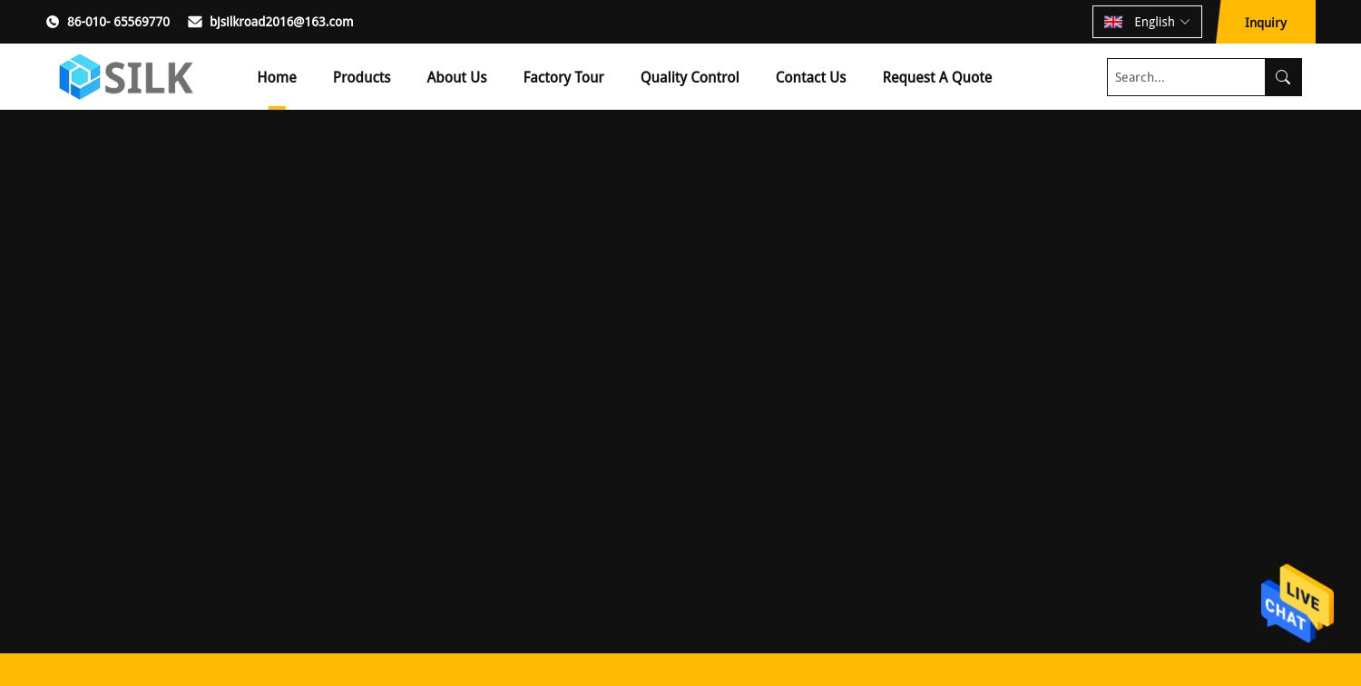Expand the About Us navigation item

click(456, 77)
